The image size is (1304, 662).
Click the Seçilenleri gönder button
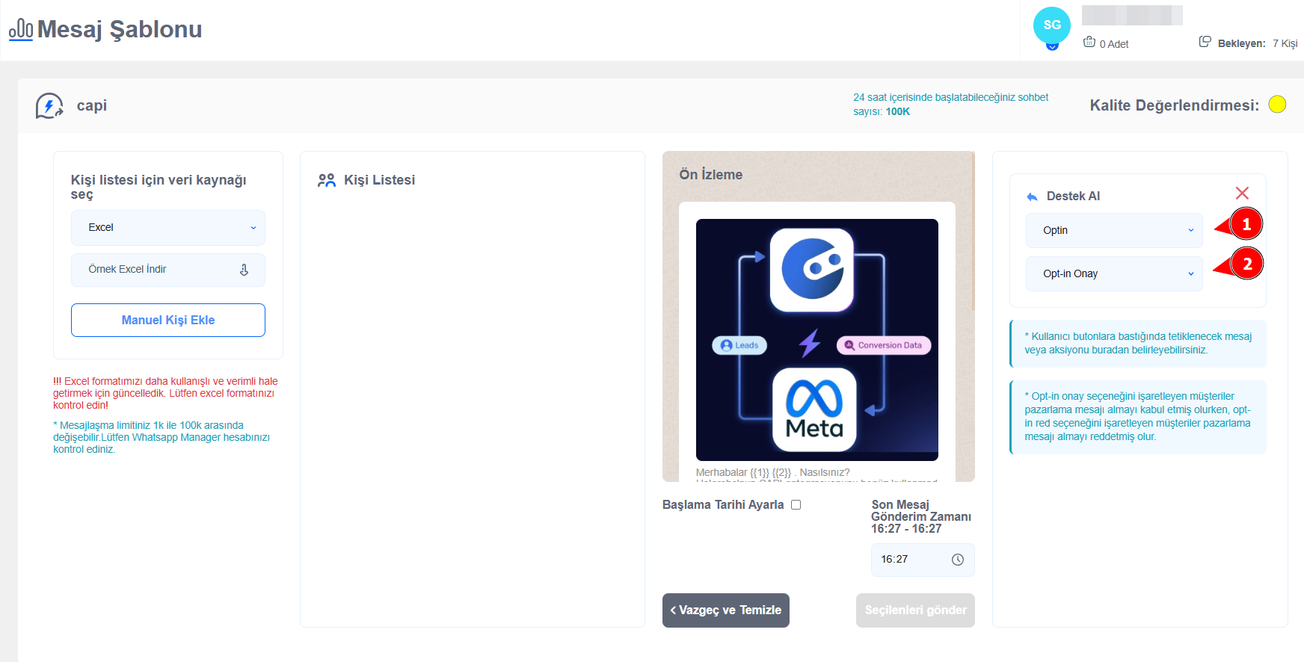click(915, 610)
